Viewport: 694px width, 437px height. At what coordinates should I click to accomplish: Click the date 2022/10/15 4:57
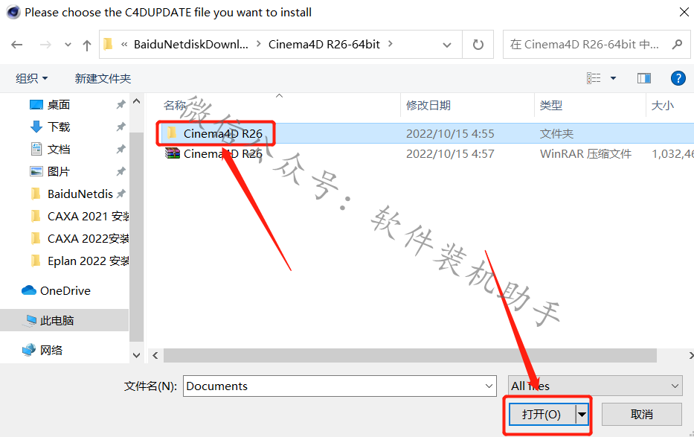[x=450, y=154]
